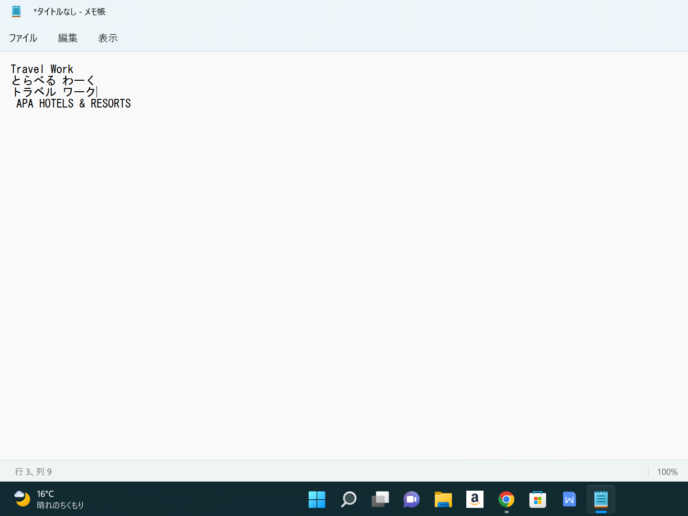
Task: Click the text line 'Travel Work'
Action: [x=42, y=69]
